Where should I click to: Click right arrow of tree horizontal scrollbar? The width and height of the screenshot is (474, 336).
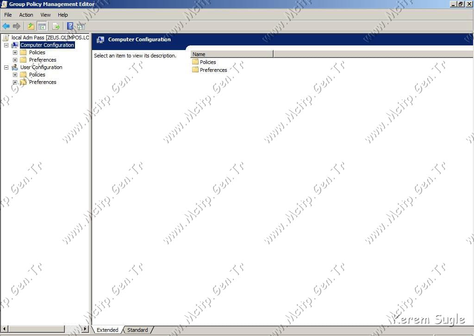pyautogui.click(x=85, y=329)
